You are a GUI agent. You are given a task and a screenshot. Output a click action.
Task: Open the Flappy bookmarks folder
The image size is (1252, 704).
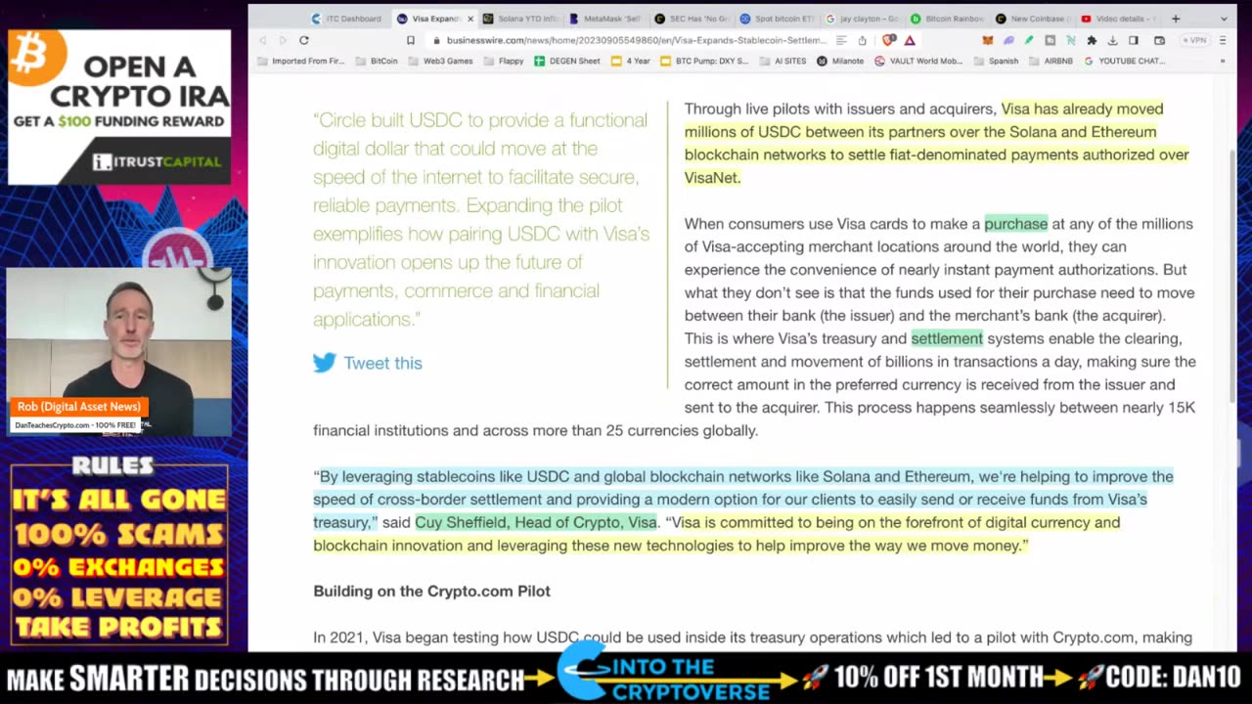pos(503,61)
